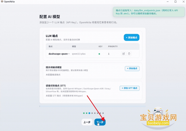Screen dimensions: 186x131
Task: Minimize the OpenAkita window
Action: click(168, 2)
